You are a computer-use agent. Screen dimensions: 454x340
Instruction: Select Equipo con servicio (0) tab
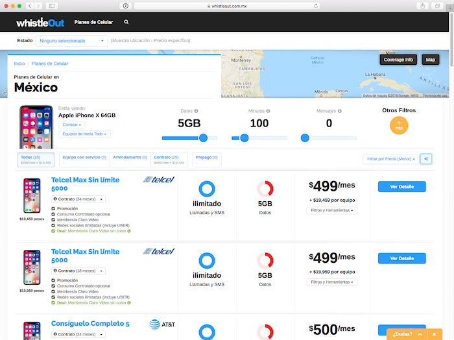[x=84, y=160]
